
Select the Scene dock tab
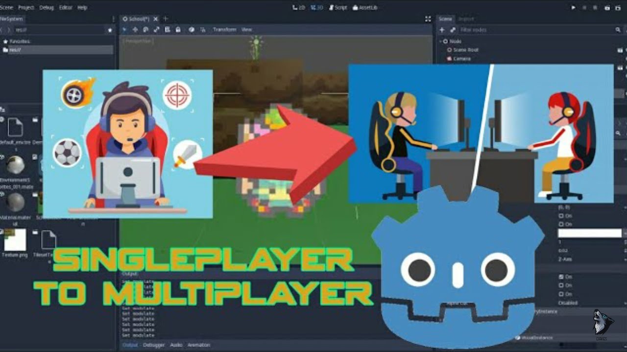pyautogui.click(x=445, y=19)
